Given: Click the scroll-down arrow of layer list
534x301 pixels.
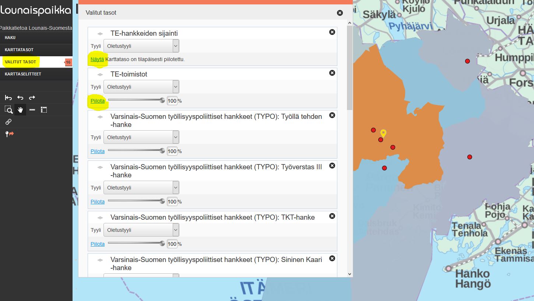Looking at the screenshot, I should click(350, 274).
